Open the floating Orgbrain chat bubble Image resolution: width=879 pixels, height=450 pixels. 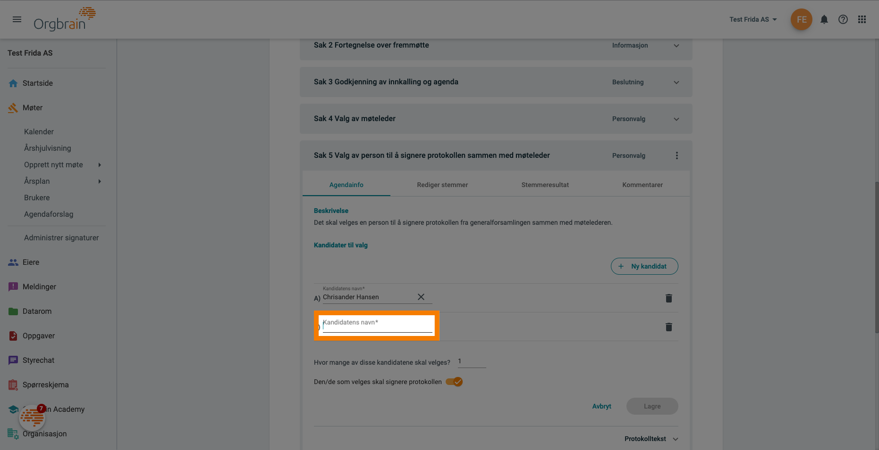coord(32,417)
